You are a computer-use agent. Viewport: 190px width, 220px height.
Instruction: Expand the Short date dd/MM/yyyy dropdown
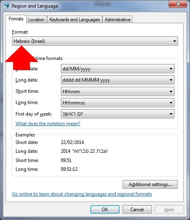(118, 69)
